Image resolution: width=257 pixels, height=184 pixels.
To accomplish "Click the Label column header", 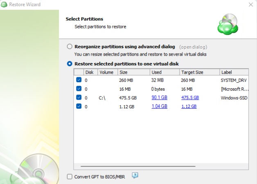I will coord(233,72).
